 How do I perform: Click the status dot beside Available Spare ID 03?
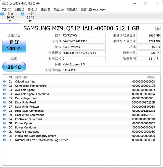(x=4, y=90)
